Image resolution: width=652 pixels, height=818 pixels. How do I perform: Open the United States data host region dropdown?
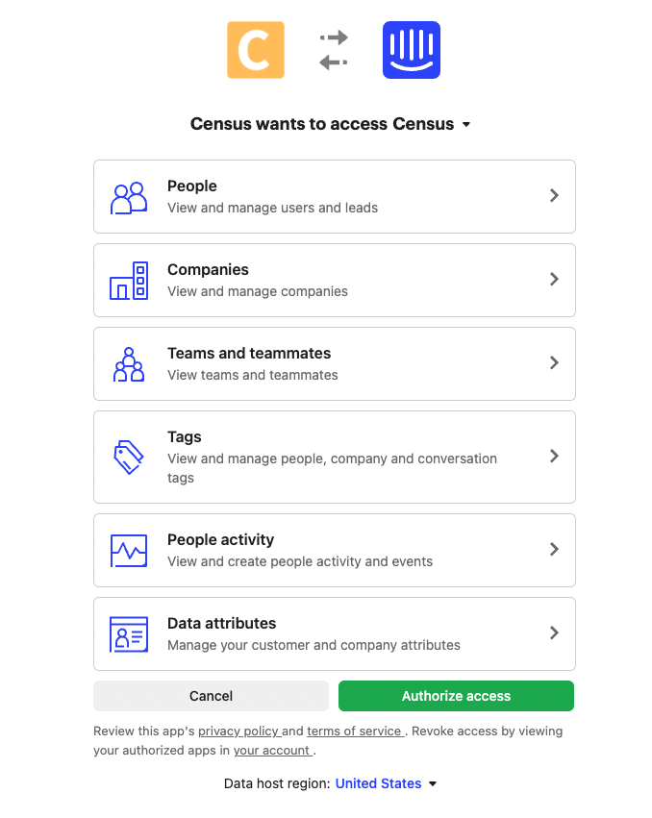click(386, 783)
